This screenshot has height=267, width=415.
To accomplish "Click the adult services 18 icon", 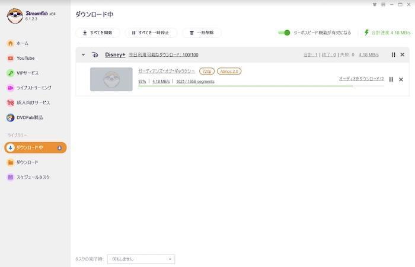I will tap(10, 102).
